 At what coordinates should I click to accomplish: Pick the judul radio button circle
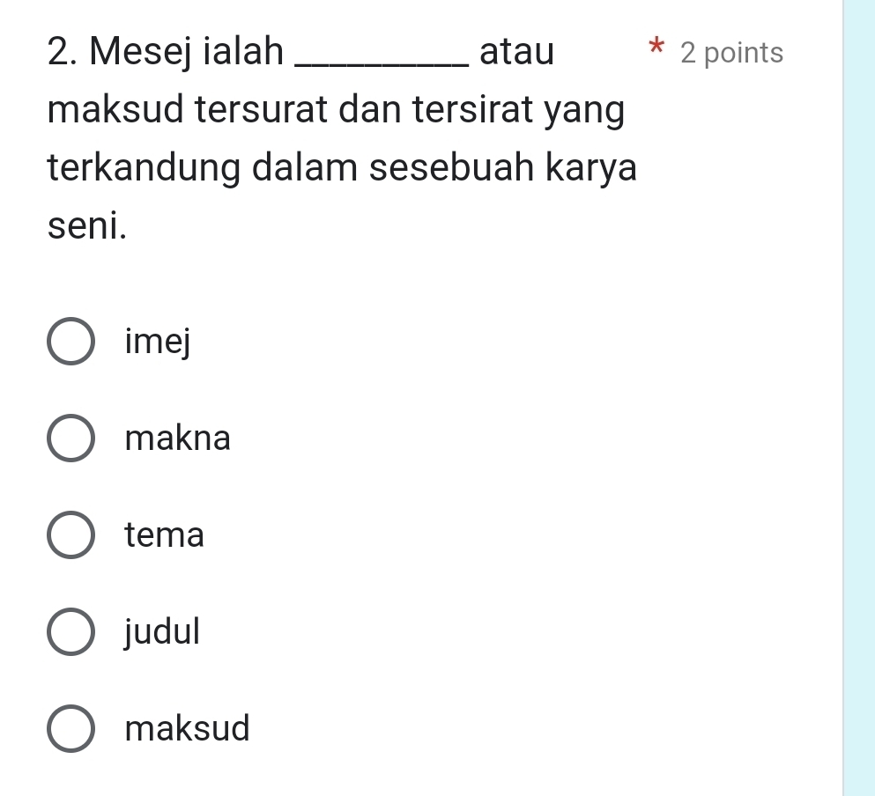tap(70, 632)
